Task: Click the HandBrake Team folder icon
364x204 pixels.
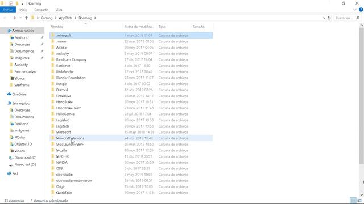Action: coord(53,108)
